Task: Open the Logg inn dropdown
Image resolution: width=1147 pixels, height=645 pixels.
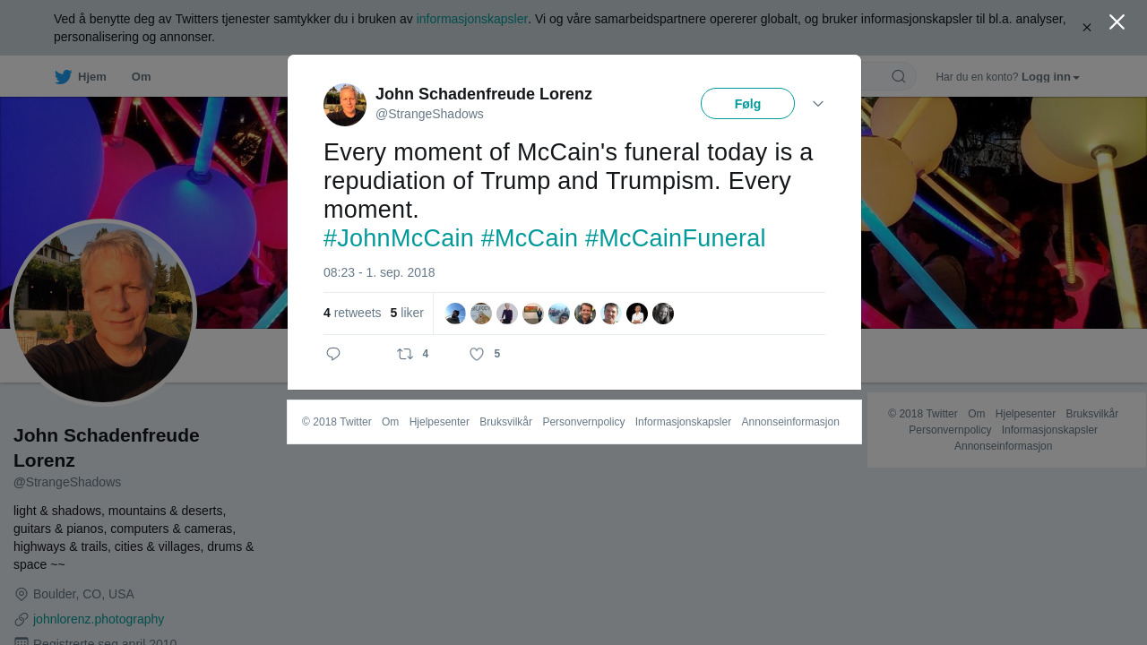Action: [x=1050, y=77]
